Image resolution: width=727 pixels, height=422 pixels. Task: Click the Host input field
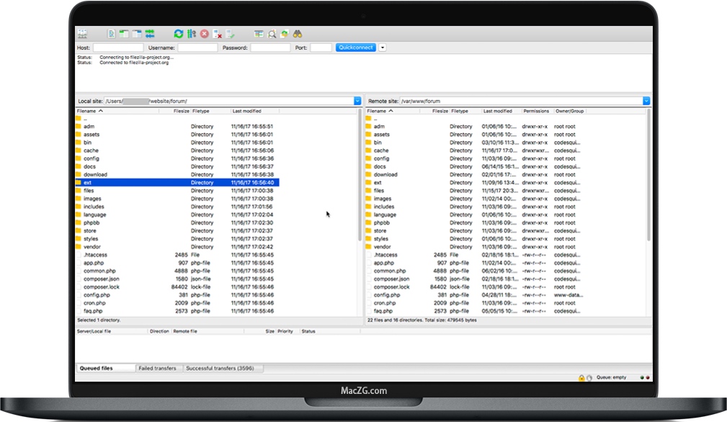pos(118,48)
